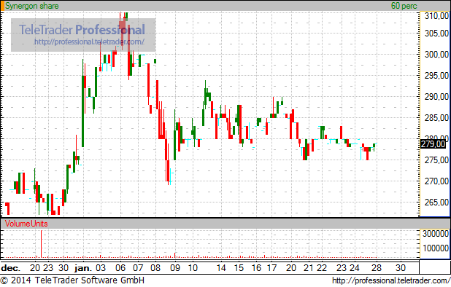Click the 300000 volume axis label
The width and height of the screenshot is (451, 287).
[436, 234]
